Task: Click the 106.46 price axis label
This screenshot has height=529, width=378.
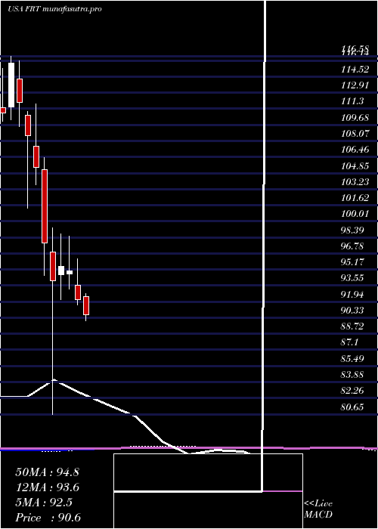Action: 355,150
